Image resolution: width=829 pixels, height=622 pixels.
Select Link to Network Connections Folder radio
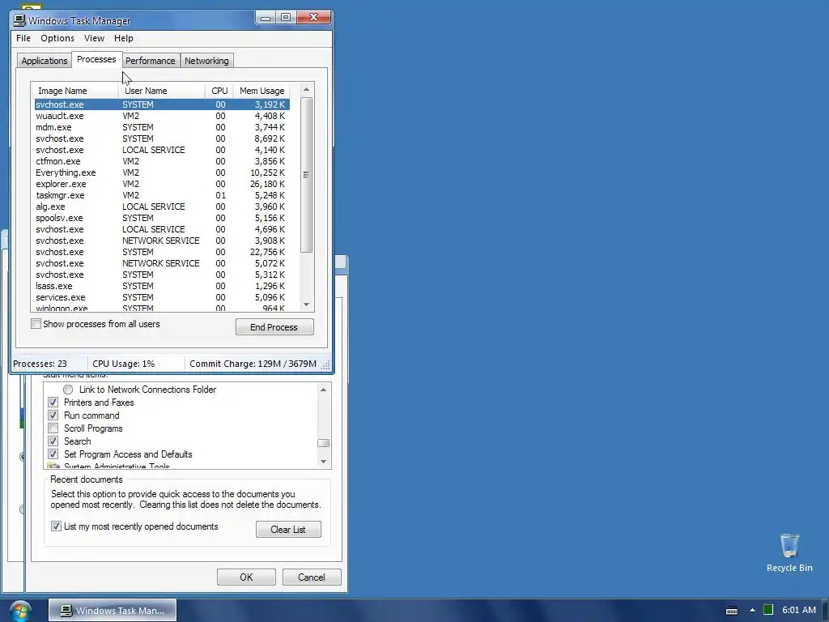[x=68, y=390]
